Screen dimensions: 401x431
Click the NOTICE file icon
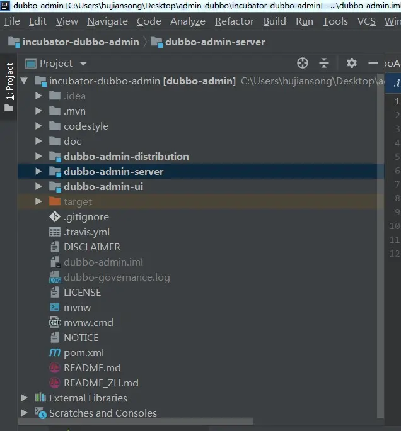coord(55,337)
